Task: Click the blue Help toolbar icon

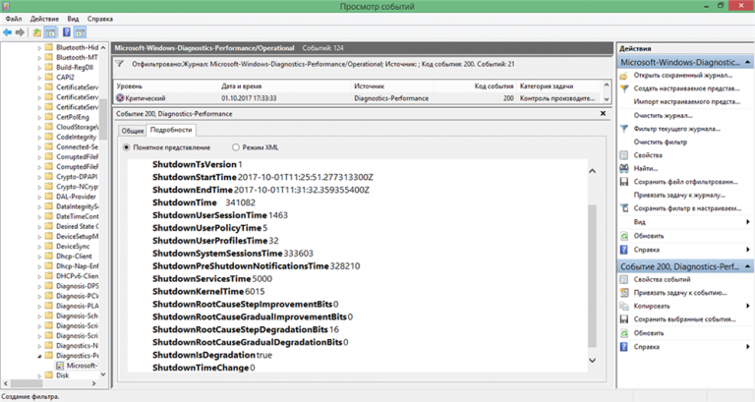Action: point(66,32)
